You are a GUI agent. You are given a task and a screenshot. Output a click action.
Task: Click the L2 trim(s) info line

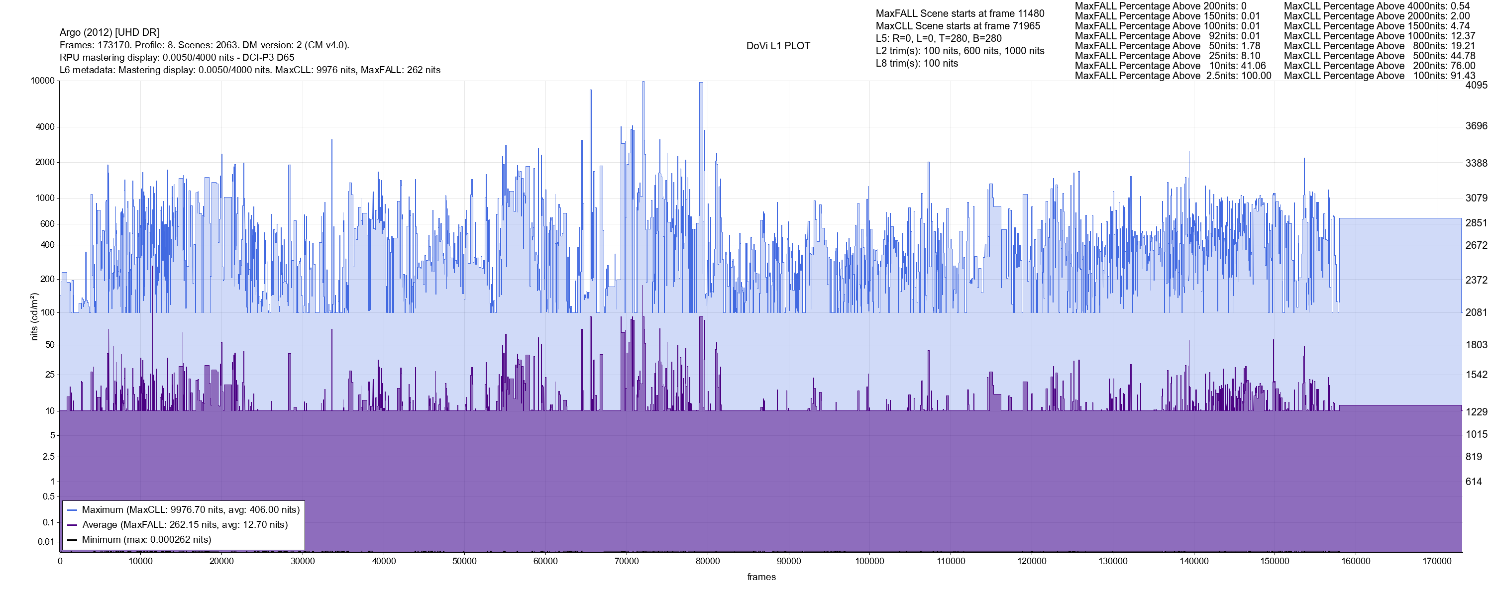pos(960,51)
